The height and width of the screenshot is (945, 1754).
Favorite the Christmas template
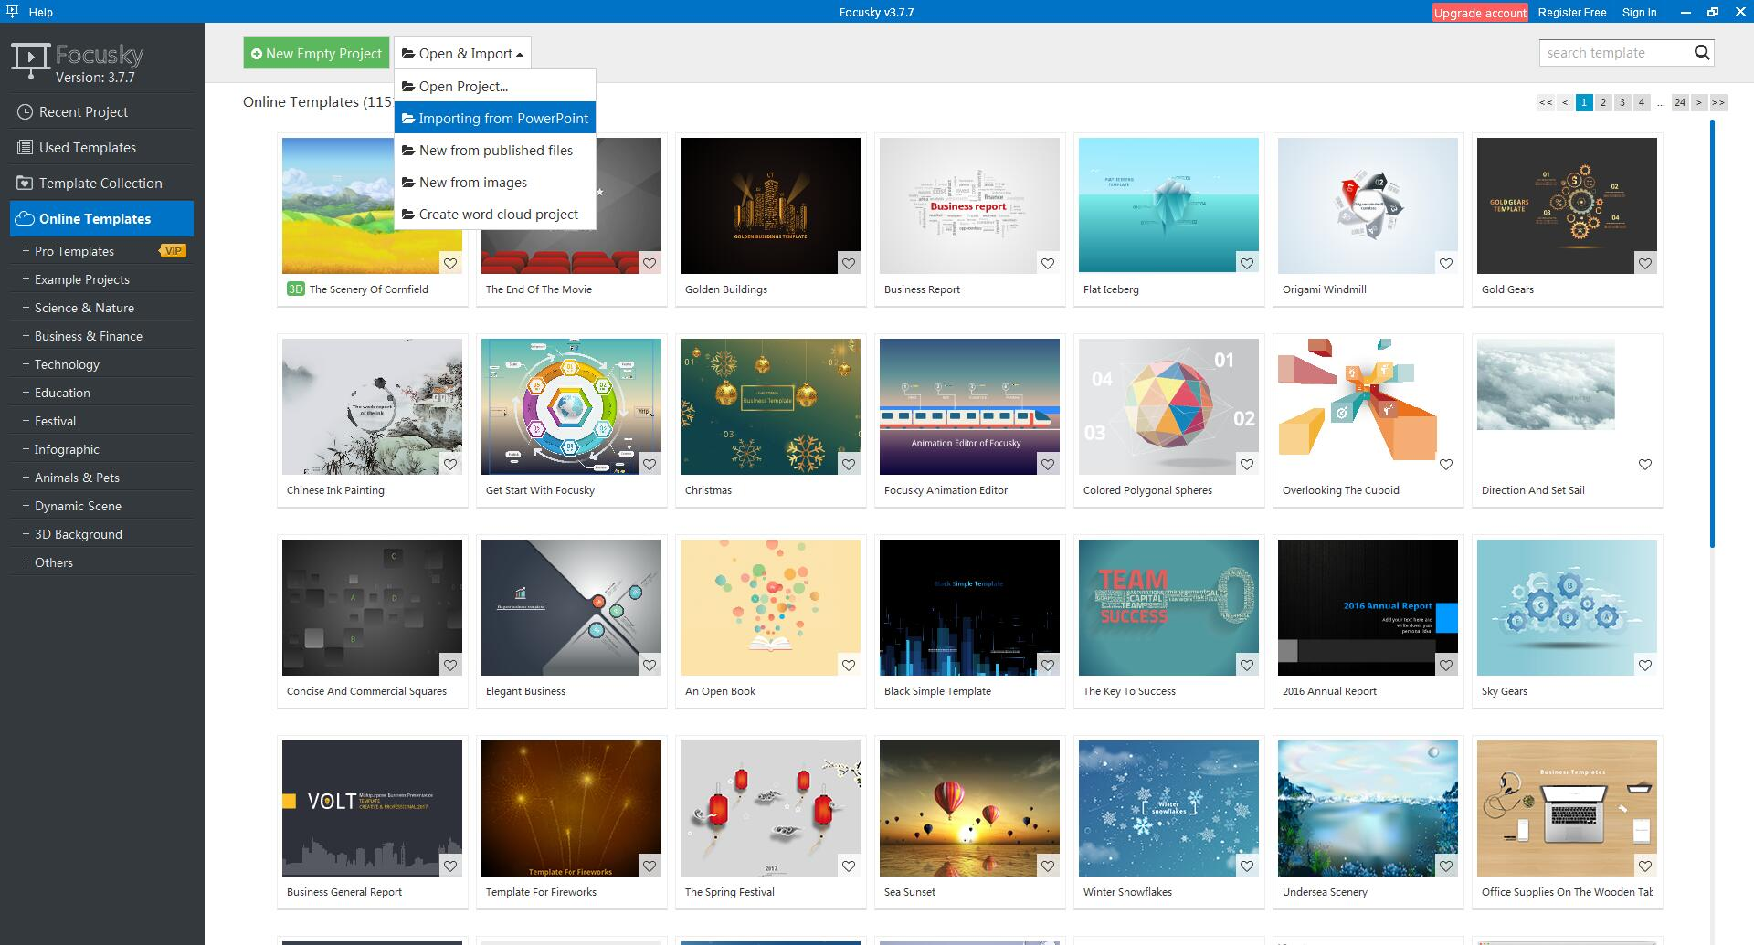click(x=849, y=464)
